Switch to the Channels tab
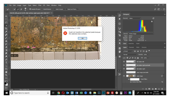Screen dimensions: 170x99 131,47
